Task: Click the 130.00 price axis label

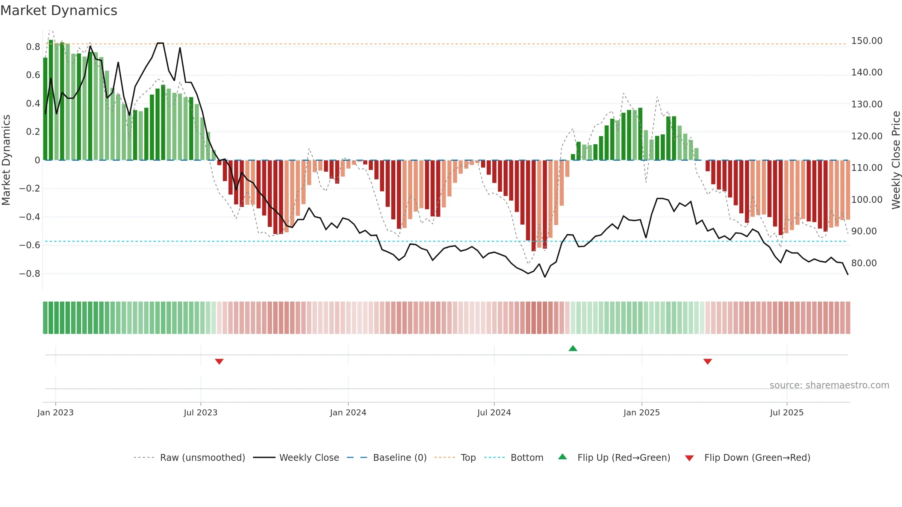Action: click(x=867, y=104)
